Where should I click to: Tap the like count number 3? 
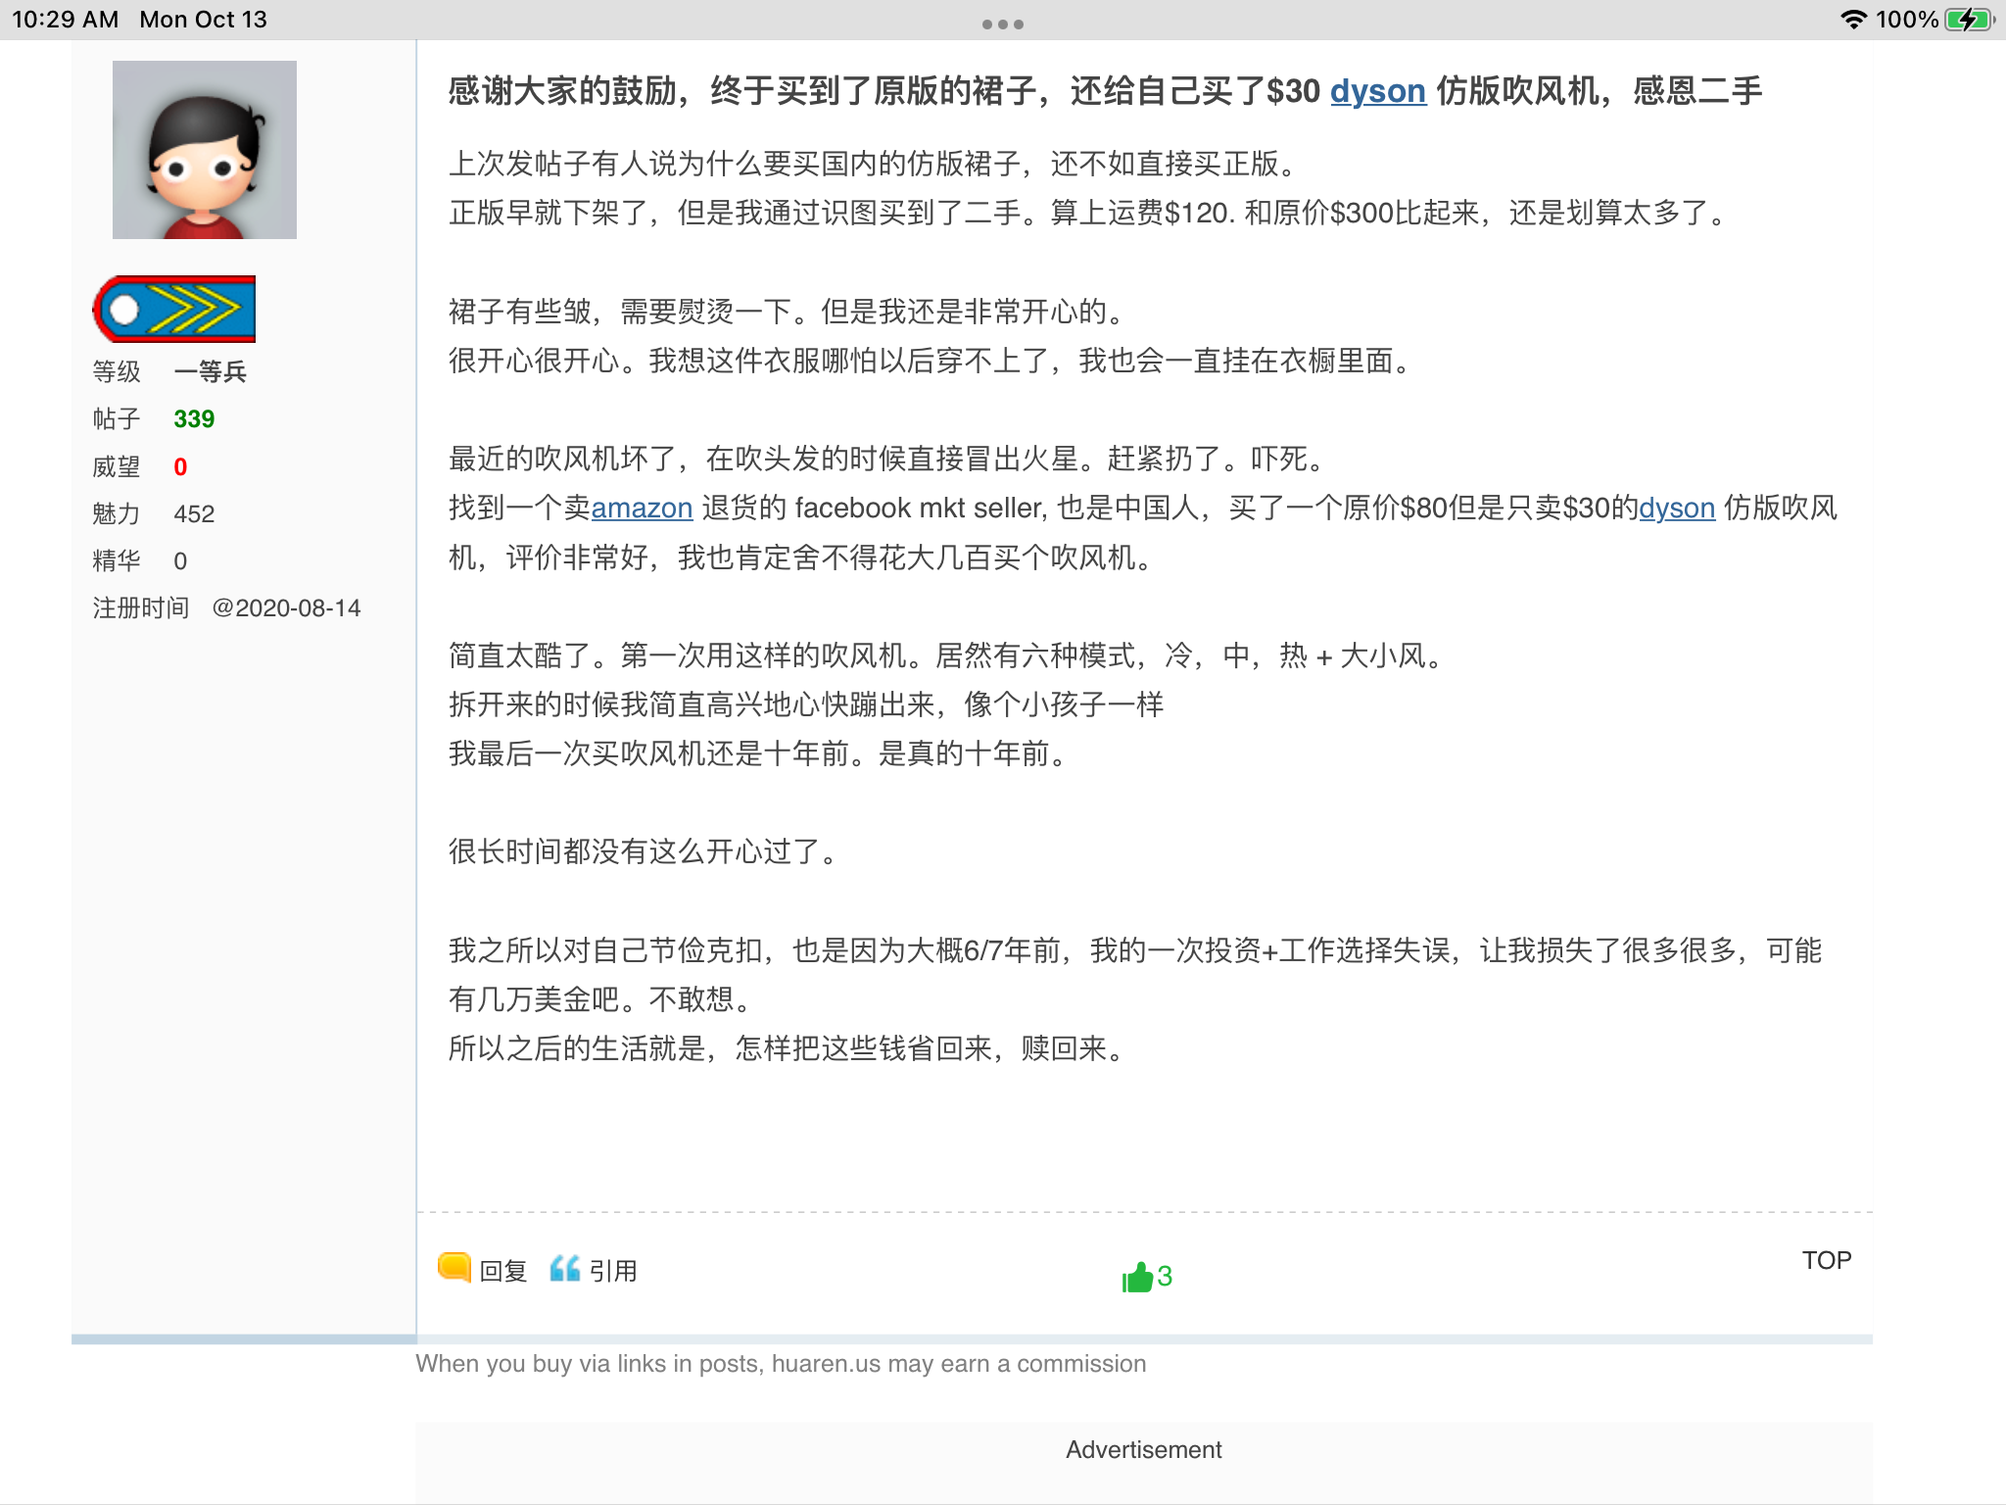pyautogui.click(x=1165, y=1276)
